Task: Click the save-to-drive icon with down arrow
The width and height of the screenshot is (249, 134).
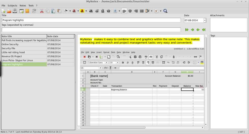Action: (x=15, y=11)
